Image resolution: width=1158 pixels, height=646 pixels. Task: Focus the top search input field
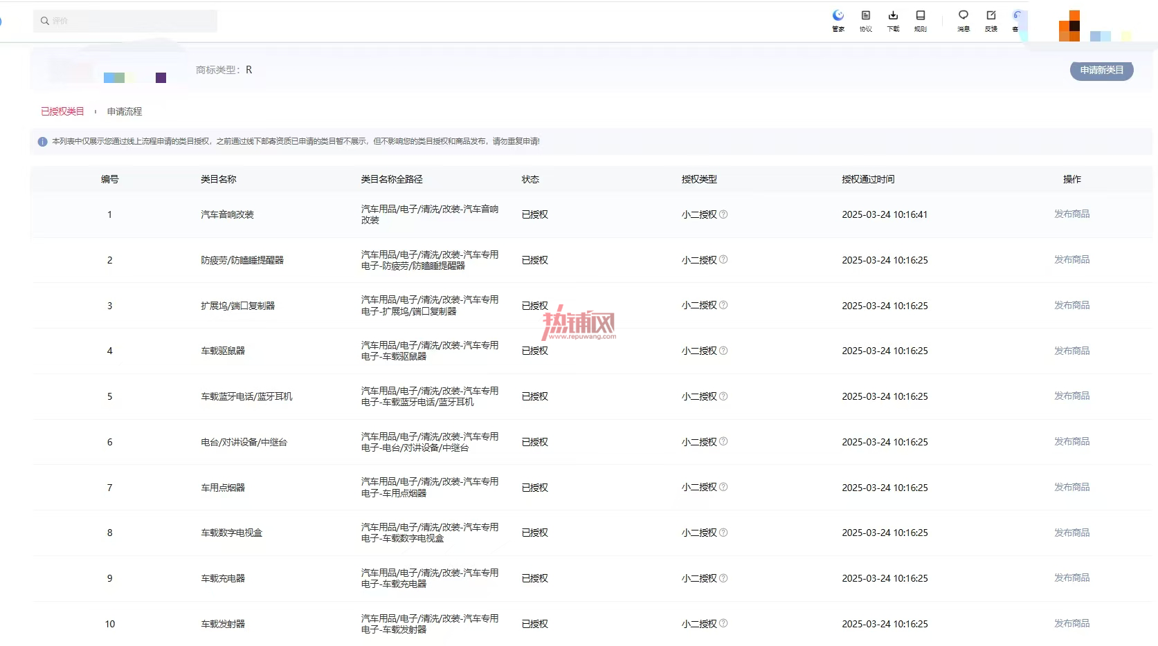point(125,21)
